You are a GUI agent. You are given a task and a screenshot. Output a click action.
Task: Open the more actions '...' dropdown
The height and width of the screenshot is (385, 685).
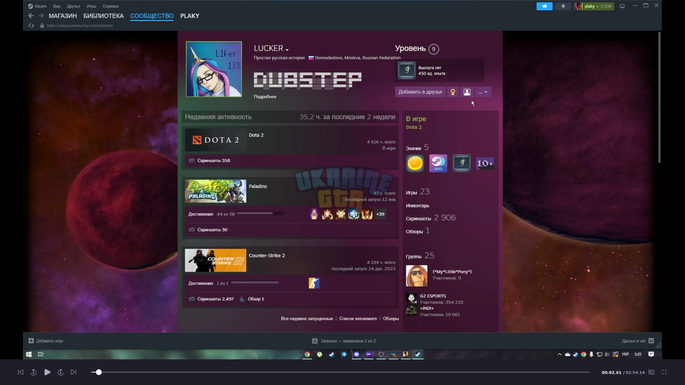(x=483, y=92)
